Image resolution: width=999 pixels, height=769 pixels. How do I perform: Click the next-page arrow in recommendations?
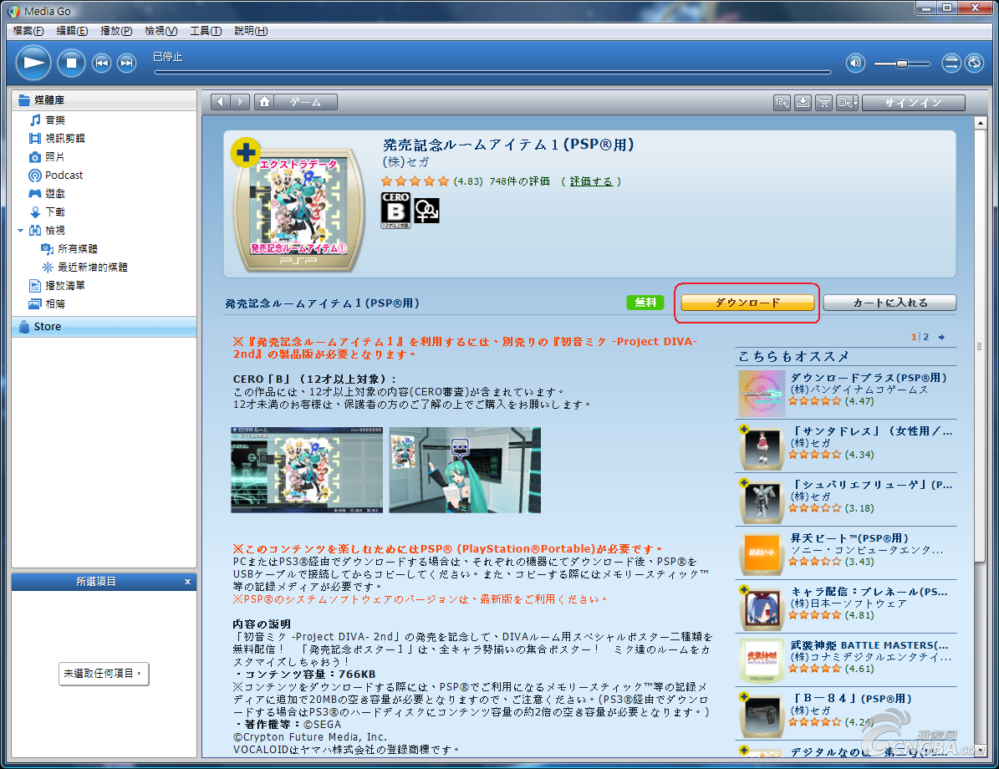pyautogui.click(x=941, y=337)
